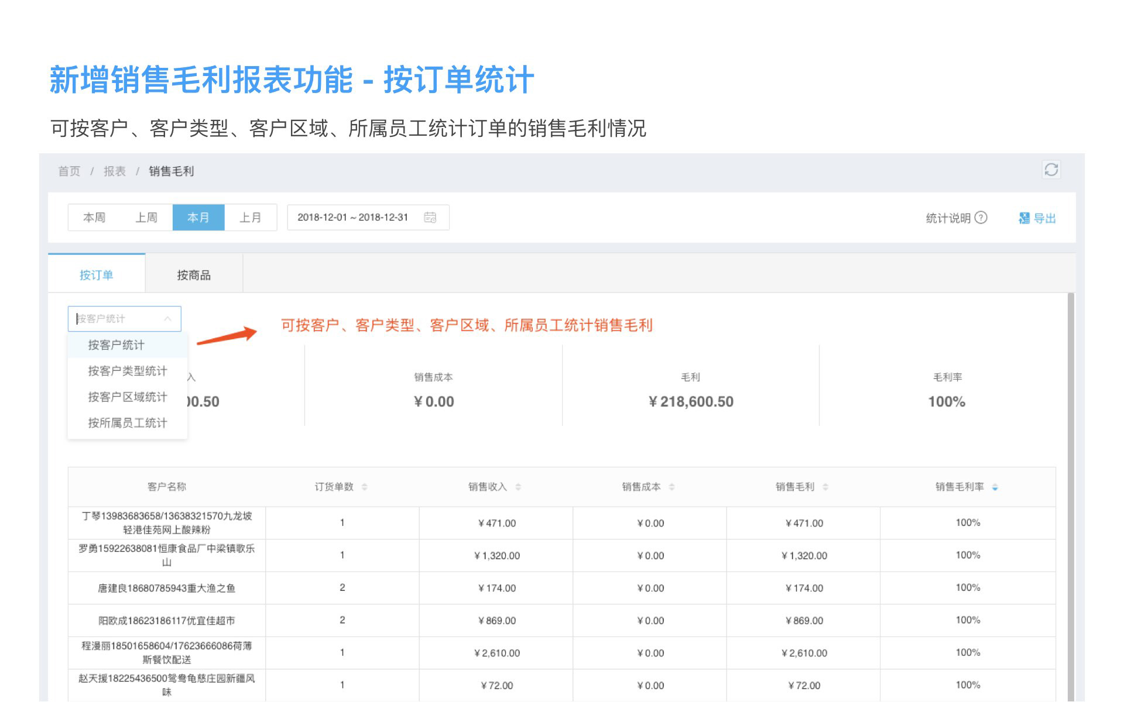Click the calendar icon in date range field

pos(430,218)
